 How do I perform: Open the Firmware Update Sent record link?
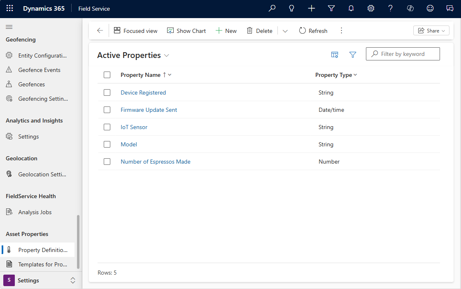149,110
